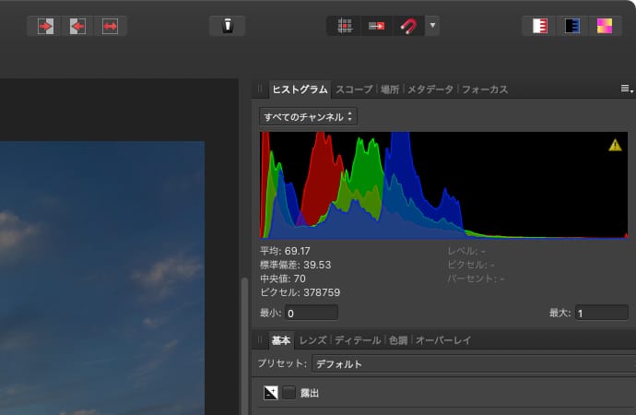Viewport: 636px width, 415px height.
Task: Click the first red-arrow alignment icon in toolbar
Action: [x=45, y=26]
